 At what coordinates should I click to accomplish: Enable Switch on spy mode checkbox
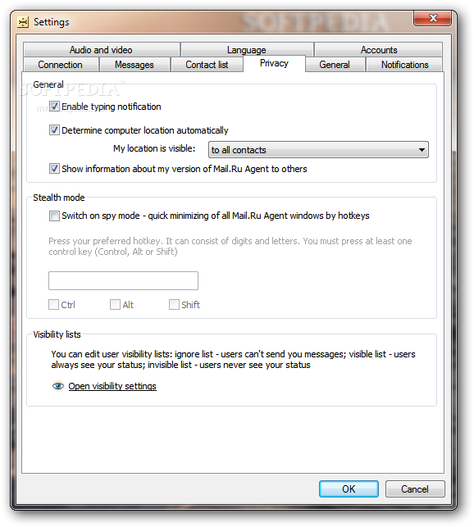tap(54, 216)
